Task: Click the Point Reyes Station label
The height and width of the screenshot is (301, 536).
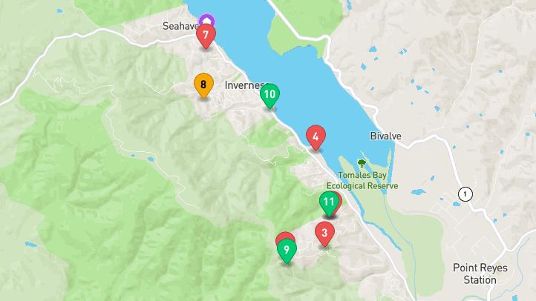Action: tap(480, 274)
